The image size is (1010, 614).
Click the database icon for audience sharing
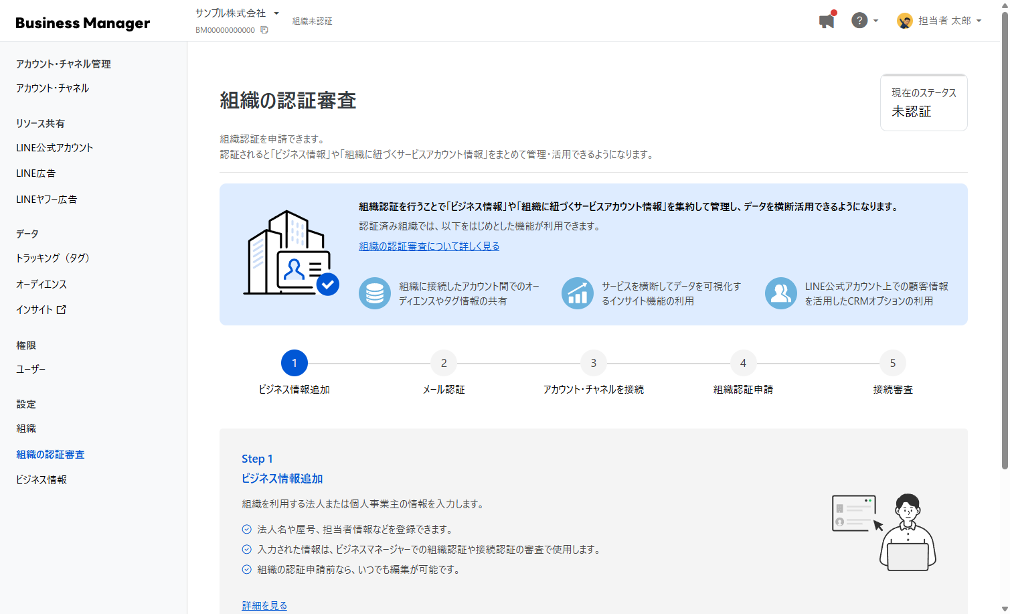(x=375, y=293)
